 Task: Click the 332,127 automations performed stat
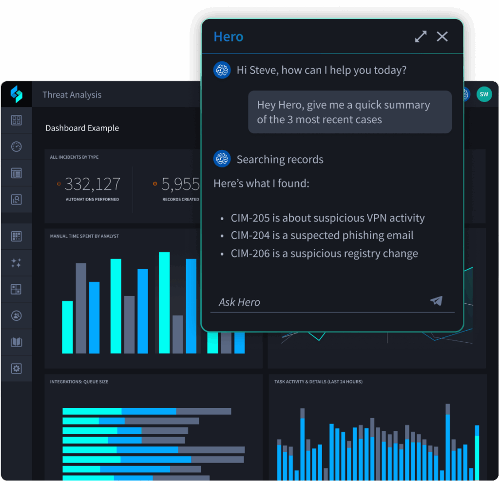[92, 184]
